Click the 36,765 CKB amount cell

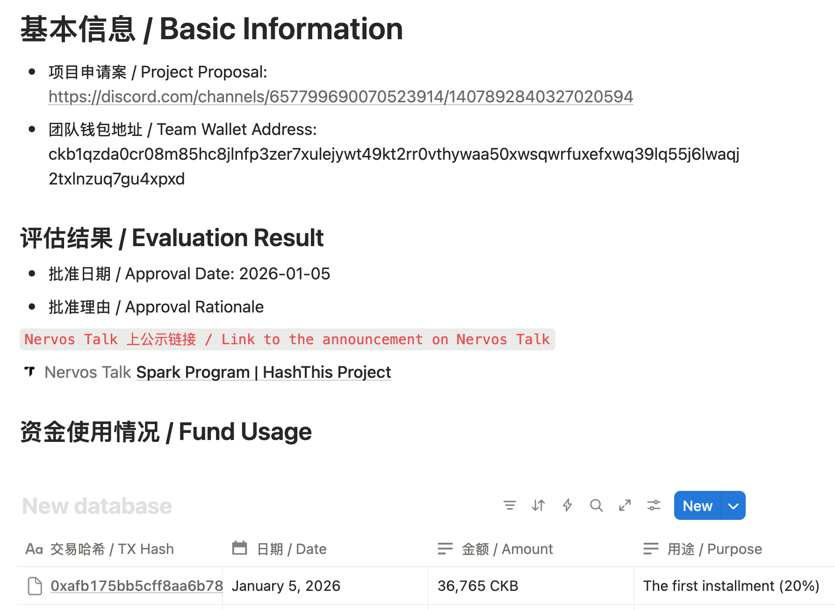click(x=531, y=586)
